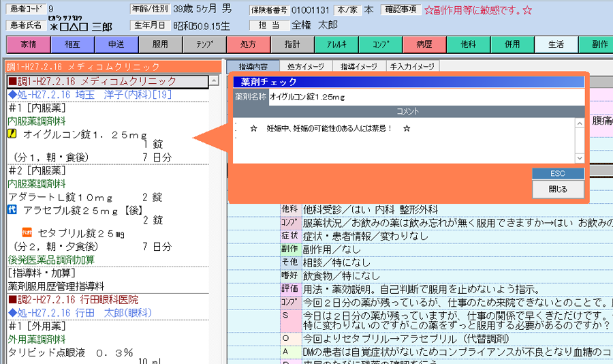Screen dimensions: 613x364
Task: Select the 調1-H27.2.16 メディコムクリニック row
Action: click(x=108, y=81)
